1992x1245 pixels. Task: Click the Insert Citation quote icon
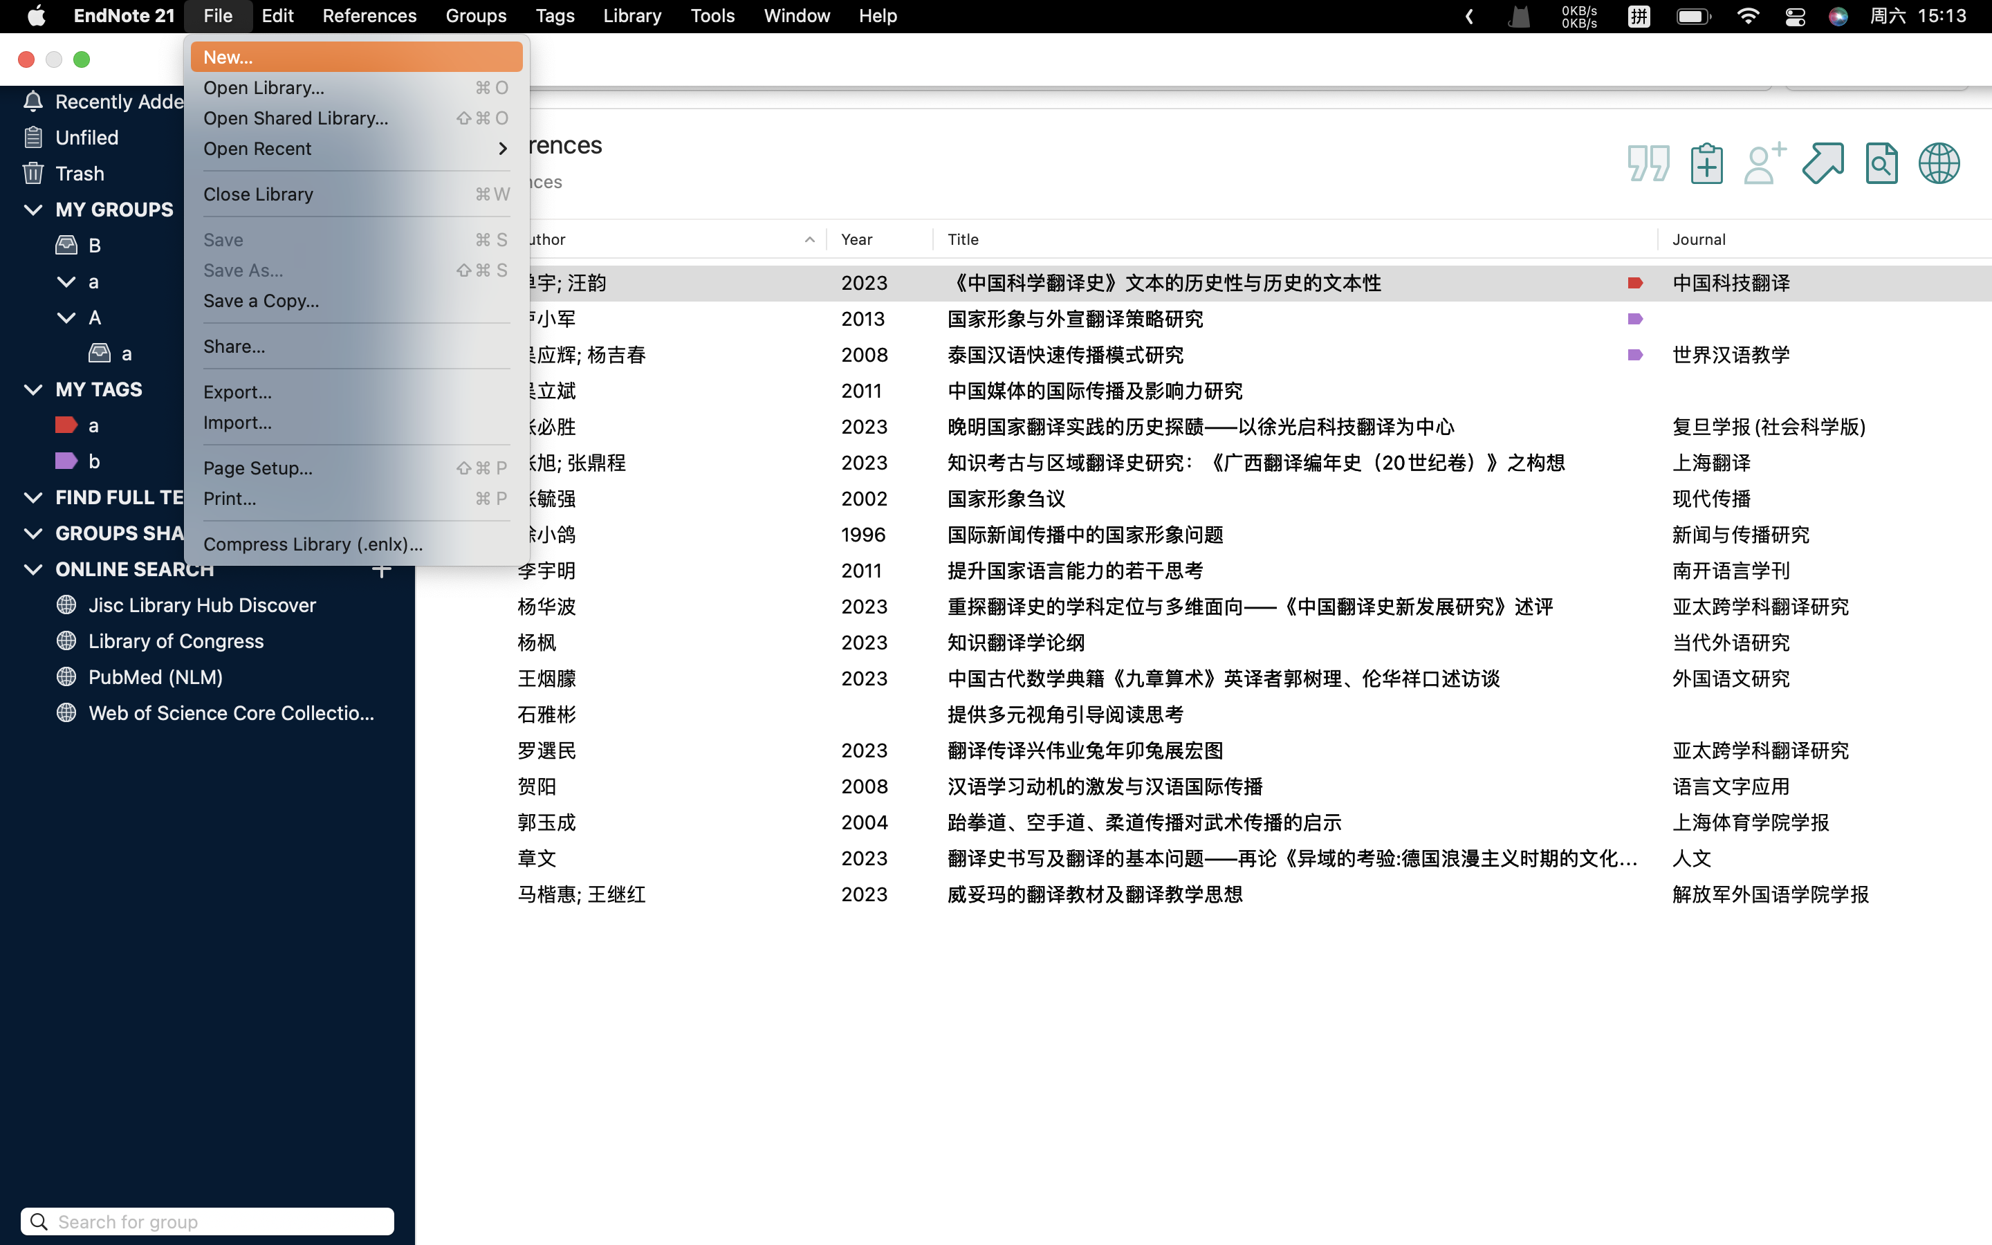[1648, 163]
